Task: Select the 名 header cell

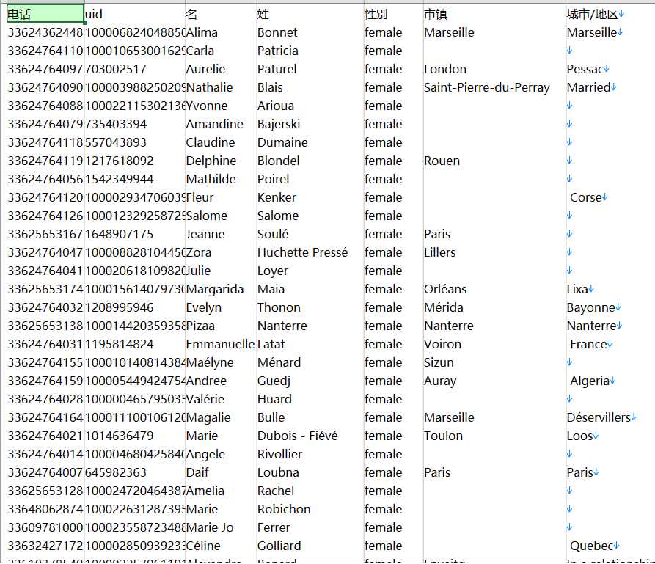Action: click(x=221, y=14)
